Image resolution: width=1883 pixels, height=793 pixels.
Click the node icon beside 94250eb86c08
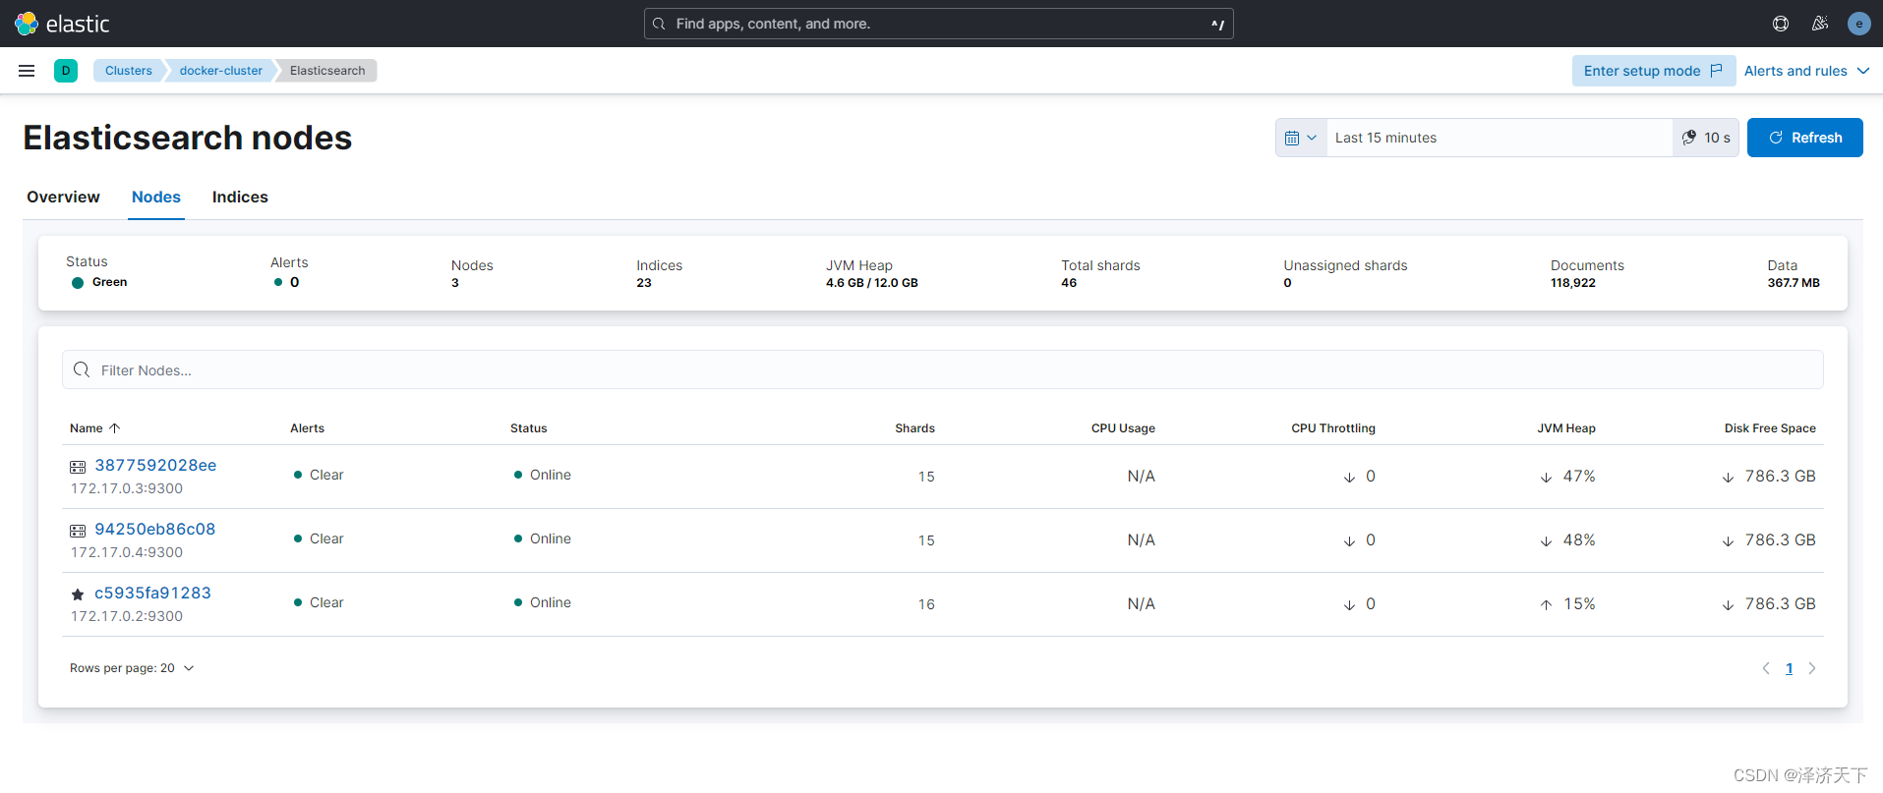(78, 531)
